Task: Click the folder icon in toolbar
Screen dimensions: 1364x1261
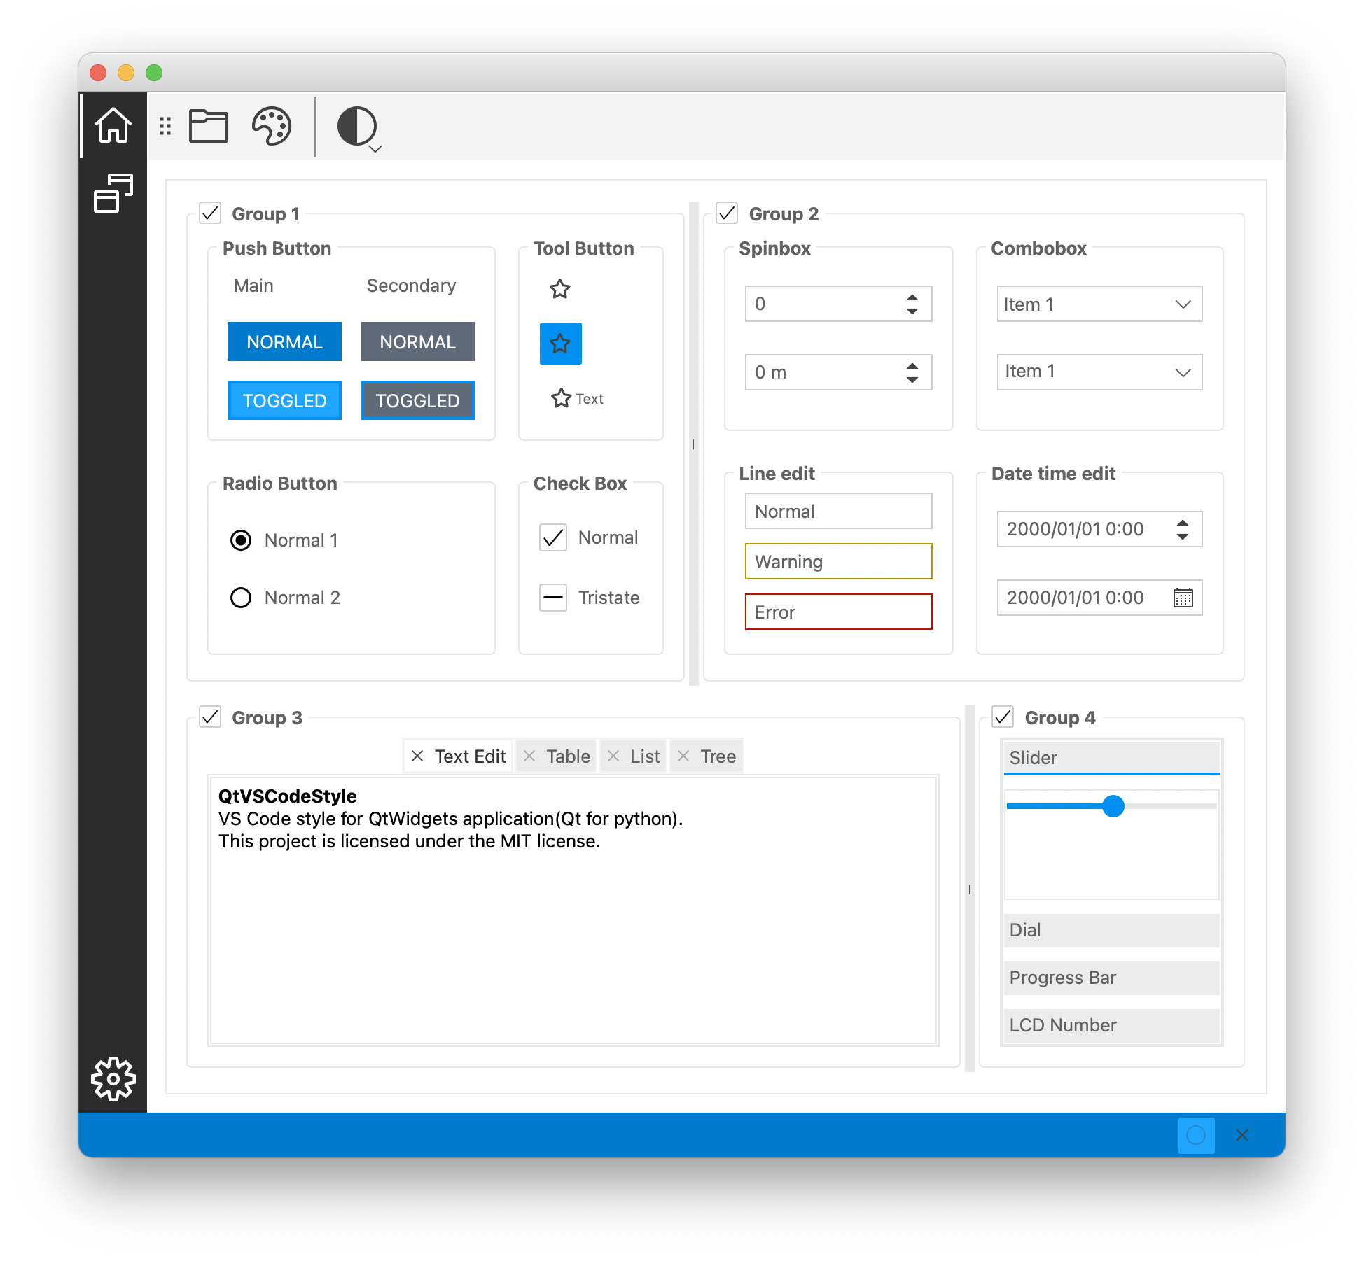Action: tap(209, 127)
